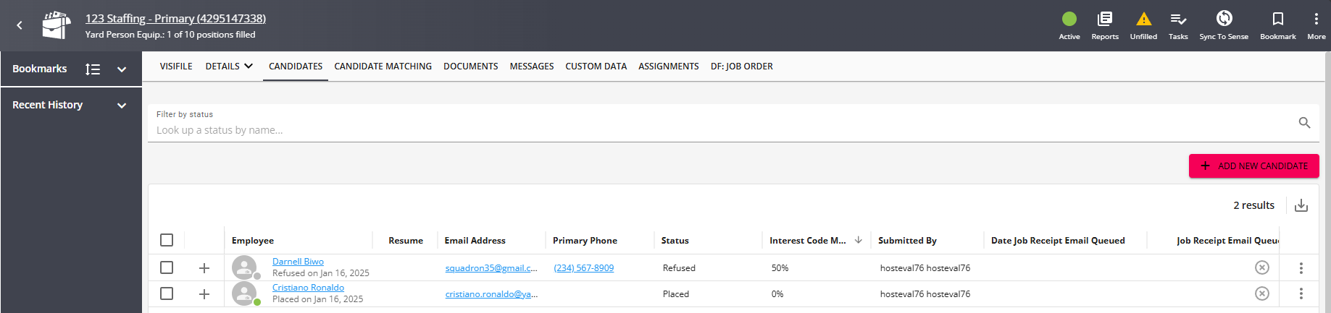Image resolution: width=1331 pixels, height=313 pixels.
Task: Open the Reports icon
Action: tap(1104, 20)
